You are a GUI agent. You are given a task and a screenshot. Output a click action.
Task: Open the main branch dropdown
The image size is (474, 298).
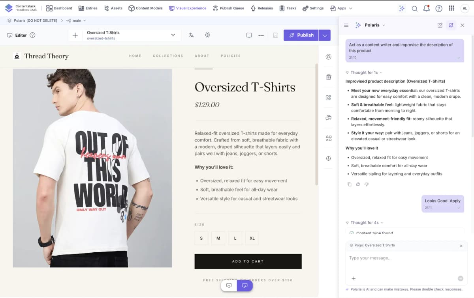[x=76, y=20]
